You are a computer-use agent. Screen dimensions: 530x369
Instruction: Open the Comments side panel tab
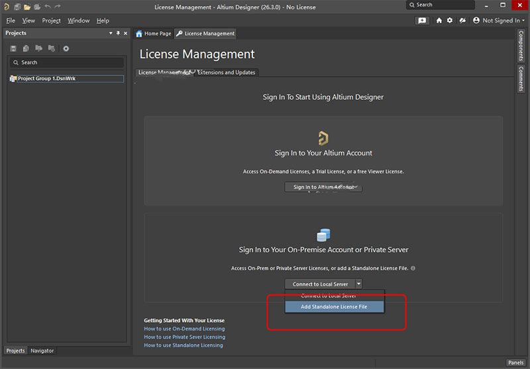[x=521, y=79]
